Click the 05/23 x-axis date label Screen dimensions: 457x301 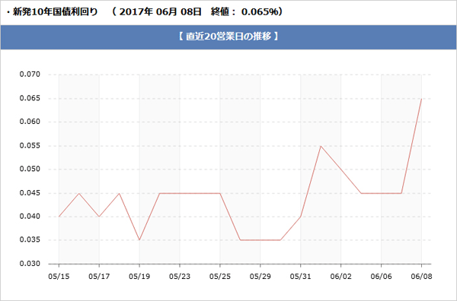tap(180, 276)
